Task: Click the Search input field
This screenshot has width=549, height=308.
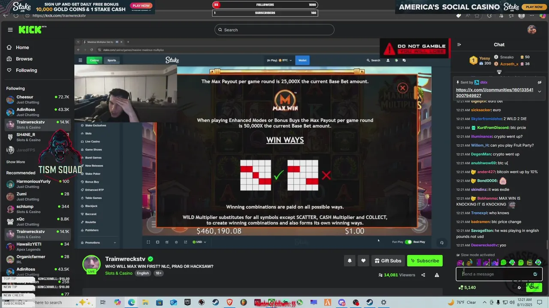Action: pyautogui.click(x=274, y=30)
